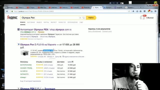Click the Killkaman username

tap(150, 18)
